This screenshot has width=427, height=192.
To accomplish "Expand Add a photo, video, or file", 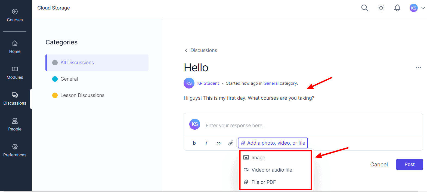I will coord(273,143).
